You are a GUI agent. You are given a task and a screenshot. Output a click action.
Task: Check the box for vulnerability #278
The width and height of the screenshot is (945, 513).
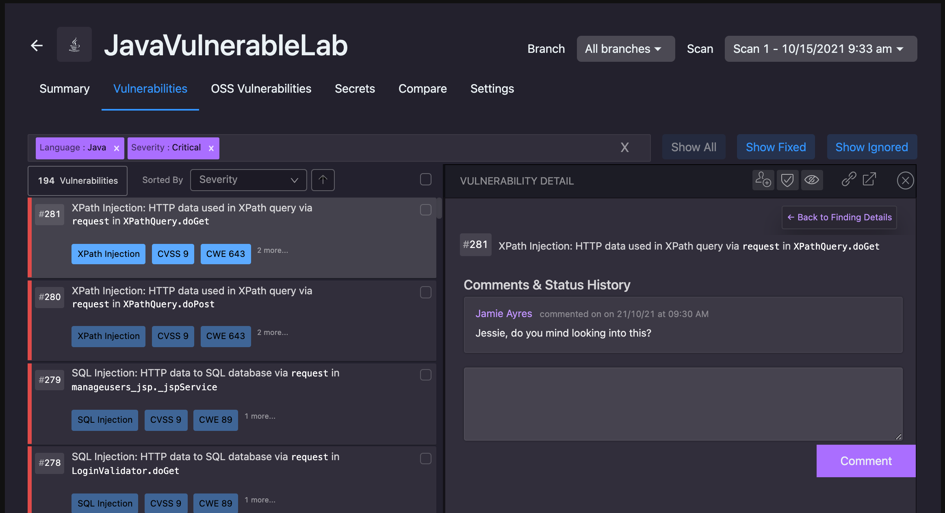[426, 459]
